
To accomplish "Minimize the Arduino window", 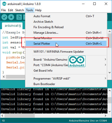I will [x=83, y=4].
